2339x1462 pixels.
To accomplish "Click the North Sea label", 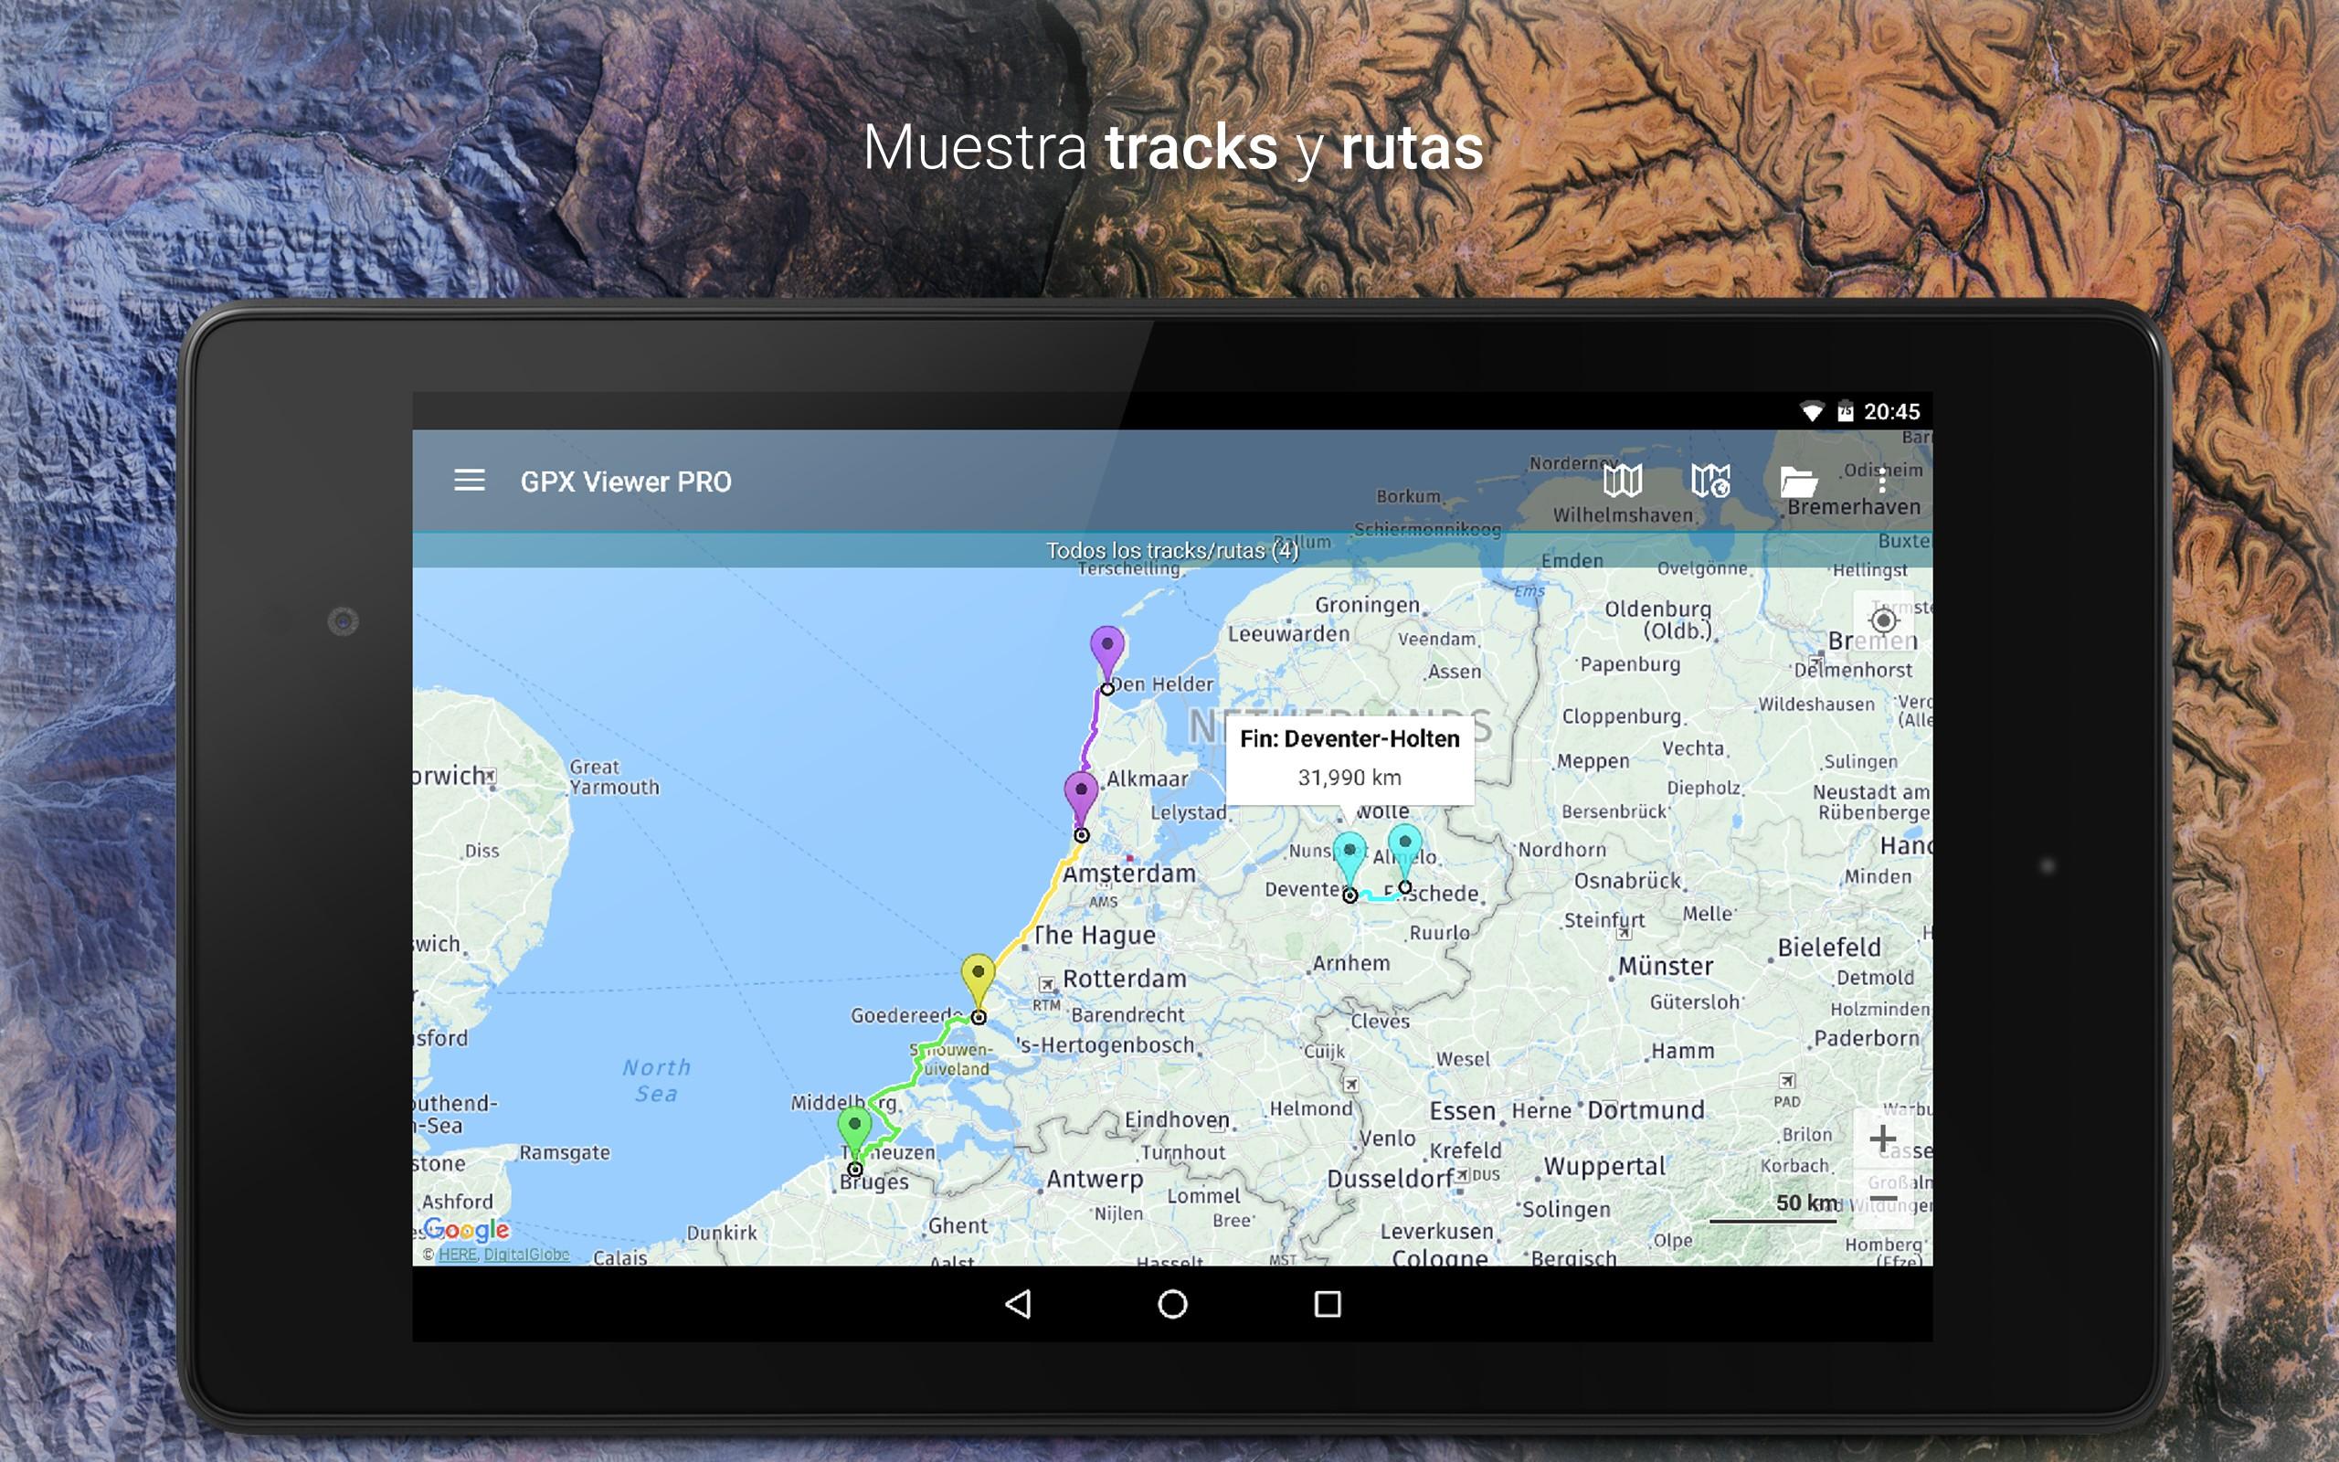I will pos(656,1080).
